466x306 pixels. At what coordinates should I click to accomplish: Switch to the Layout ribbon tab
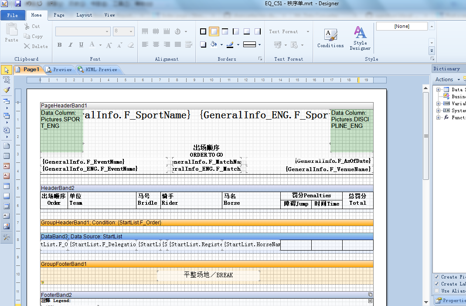pos(84,15)
